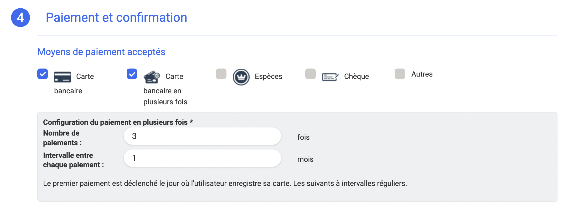Check the Chèque payment option
Screen dimensions: 568x215
pos(311,74)
